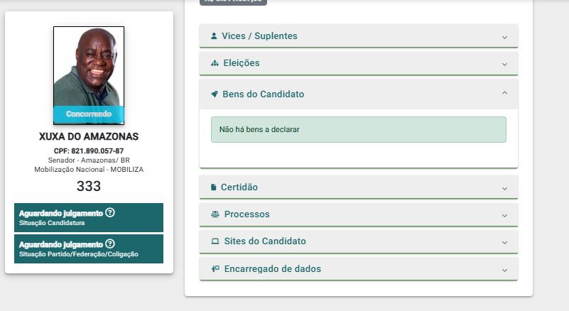Click the rocket icon beside Bens do Candidato

tap(215, 94)
